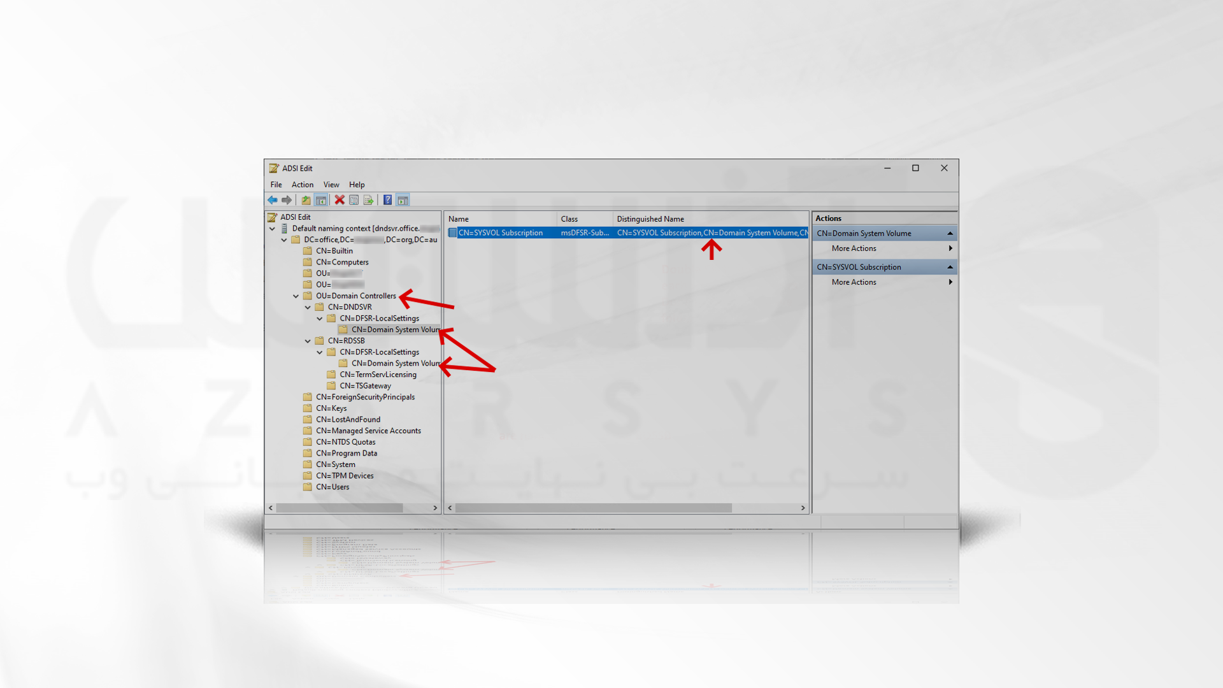Click the folder icon next to CN=Builtin

tap(308, 251)
